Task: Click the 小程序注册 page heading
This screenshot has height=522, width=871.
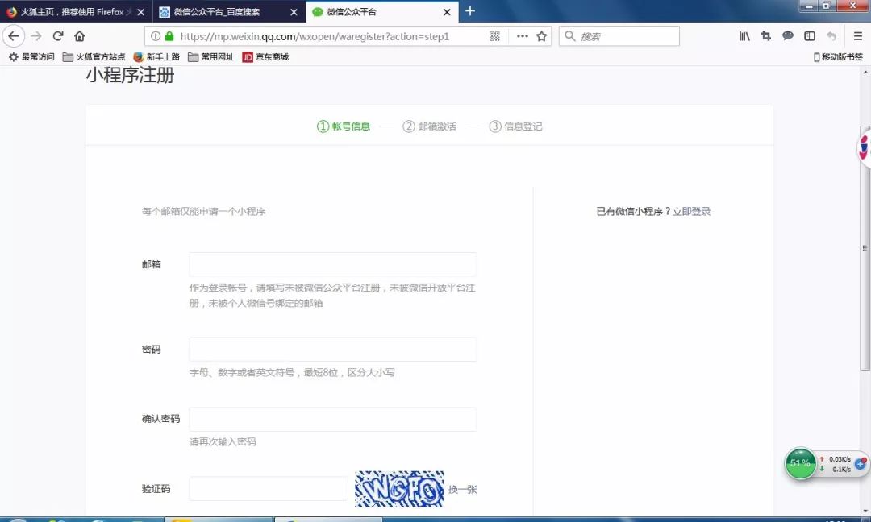Action: pyautogui.click(x=130, y=75)
